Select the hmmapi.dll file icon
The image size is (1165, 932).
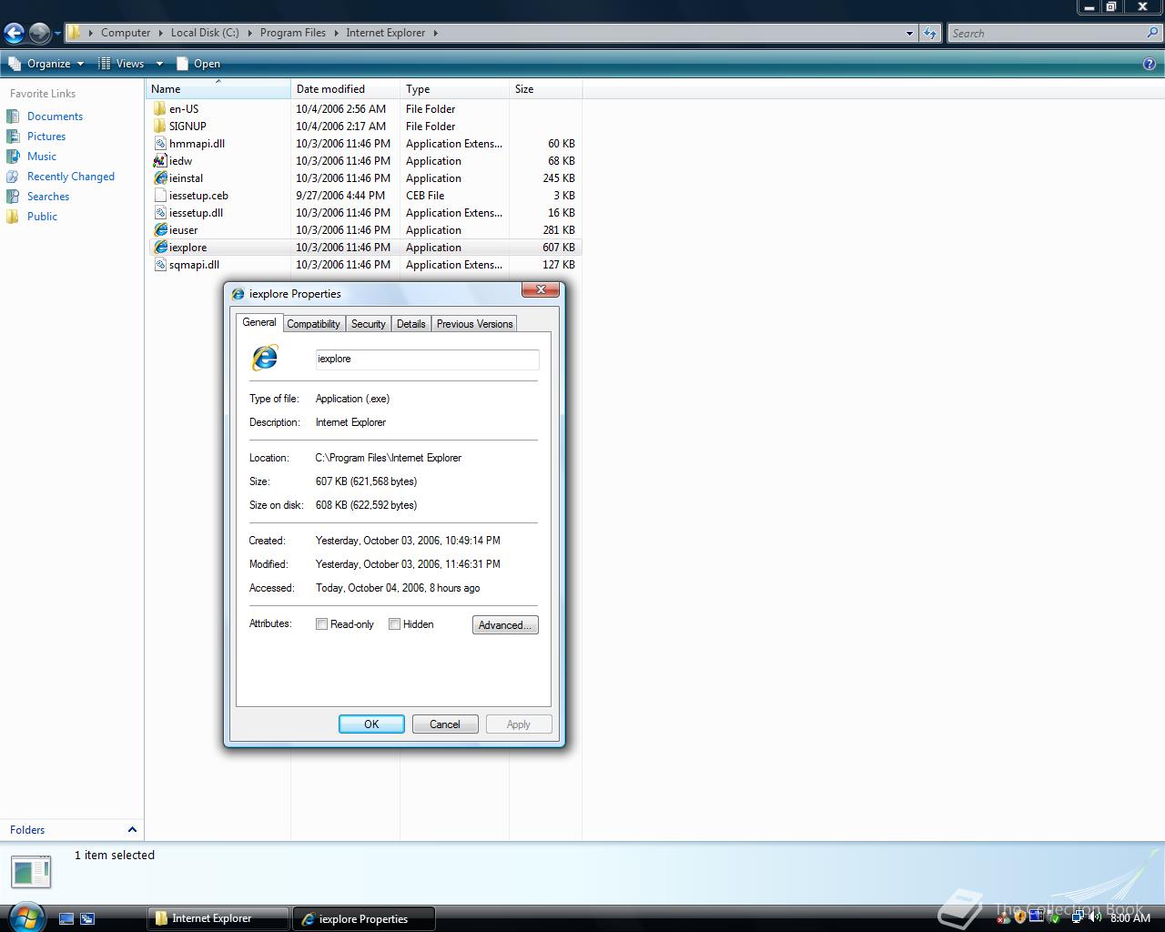[160, 143]
